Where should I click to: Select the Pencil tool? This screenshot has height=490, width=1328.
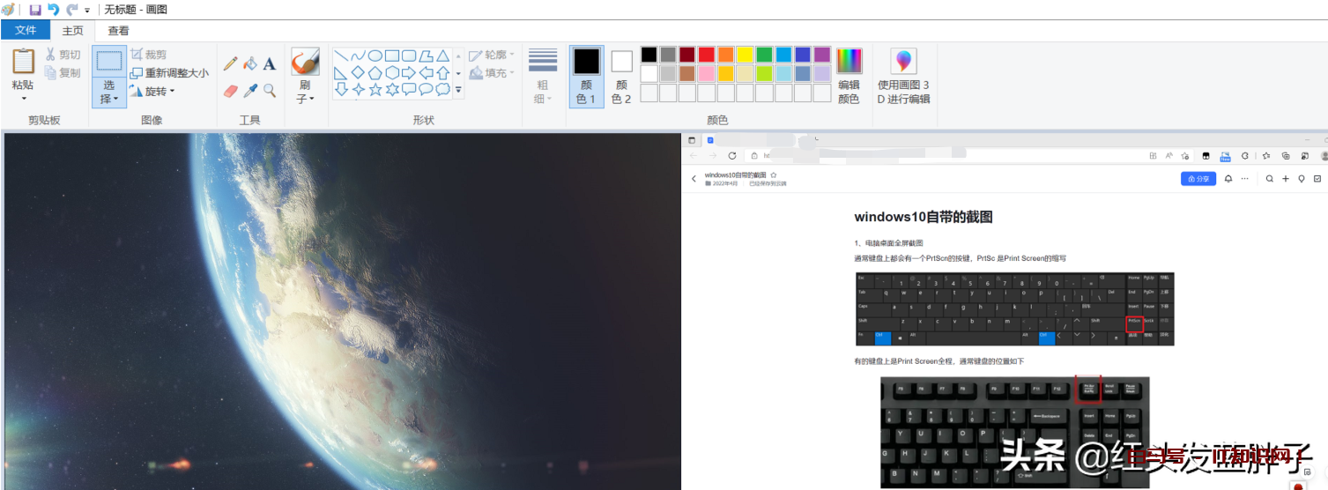pos(230,63)
